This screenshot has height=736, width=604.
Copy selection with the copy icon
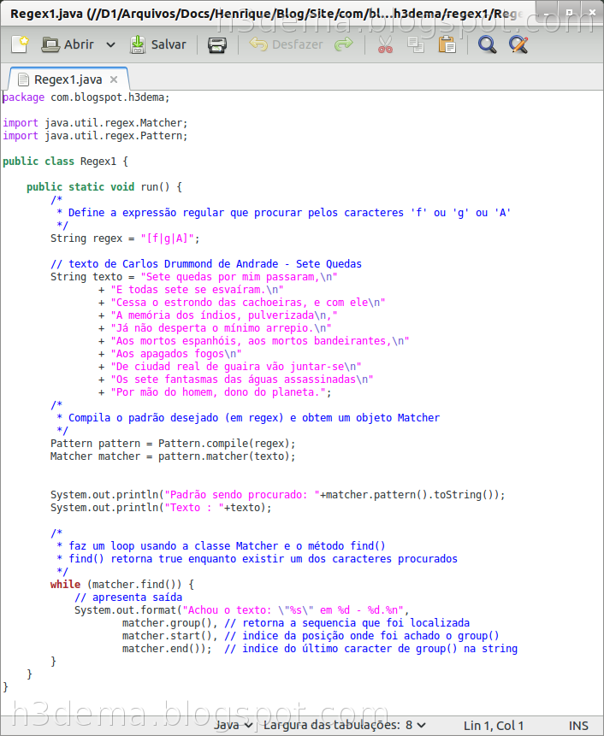pyautogui.click(x=416, y=45)
